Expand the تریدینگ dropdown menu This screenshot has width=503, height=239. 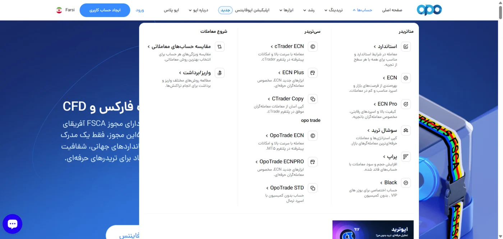[x=333, y=10]
